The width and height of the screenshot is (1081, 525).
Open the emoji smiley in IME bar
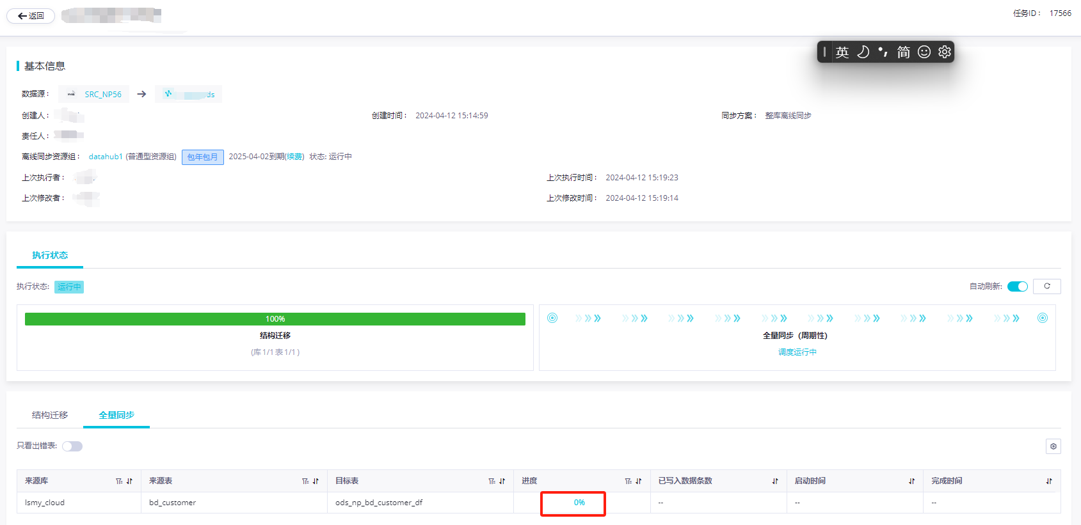click(924, 52)
